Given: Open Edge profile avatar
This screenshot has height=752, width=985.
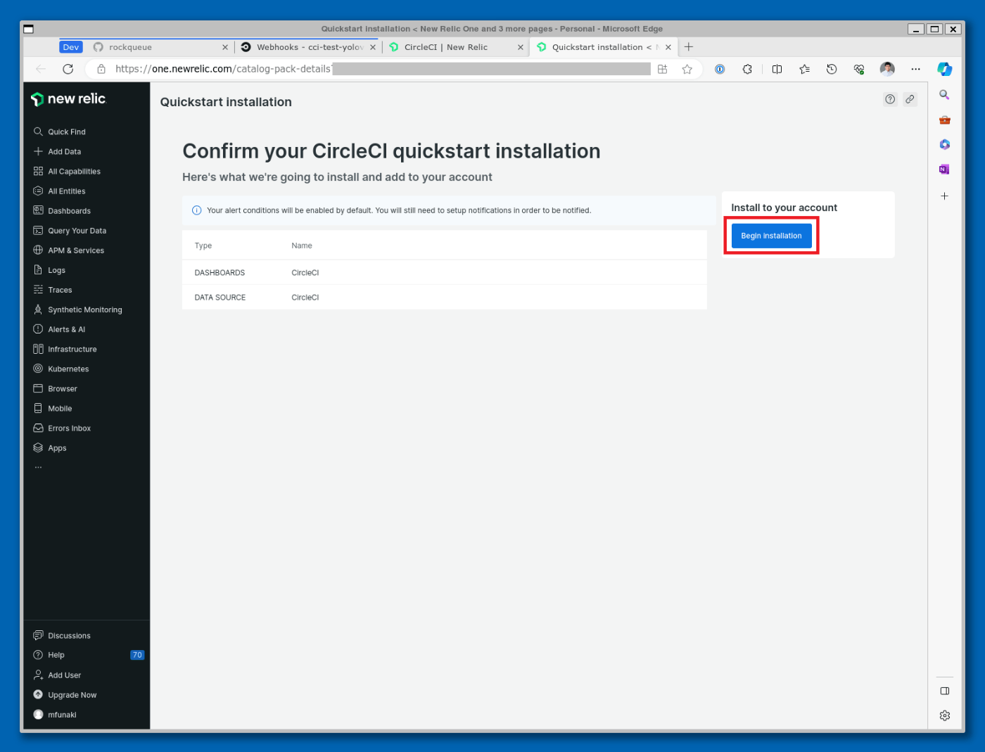Looking at the screenshot, I should [887, 69].
